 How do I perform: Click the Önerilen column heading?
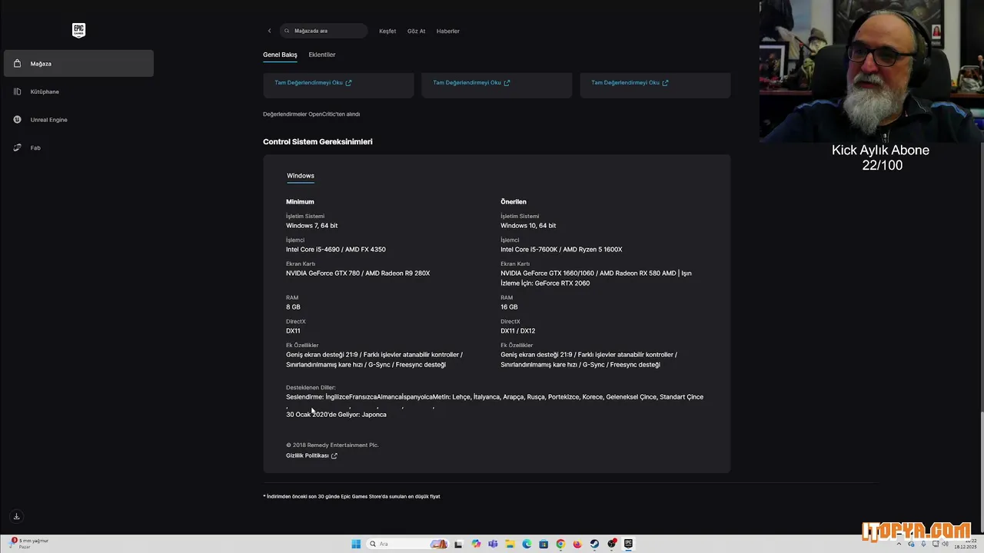click(x=514, y=201)
